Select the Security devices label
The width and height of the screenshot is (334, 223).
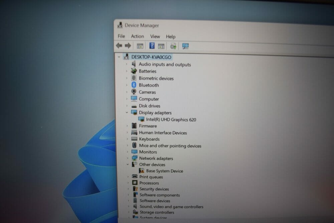[x=154, y=189]
